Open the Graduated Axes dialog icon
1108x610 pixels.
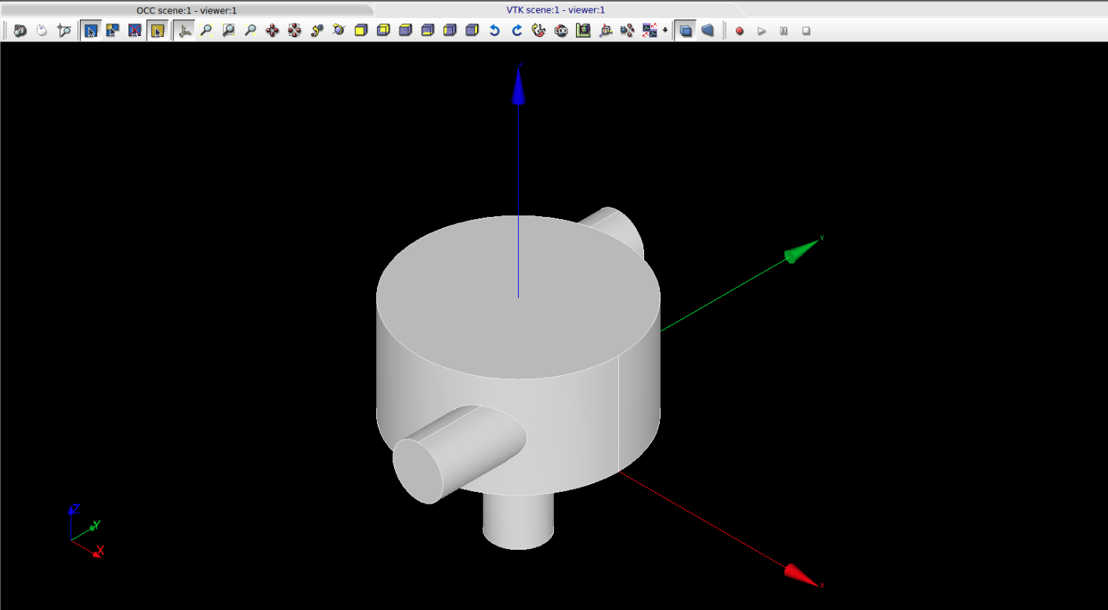coord(583,31)
